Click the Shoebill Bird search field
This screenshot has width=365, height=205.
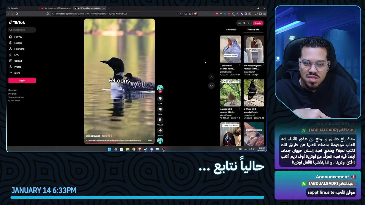22,30
